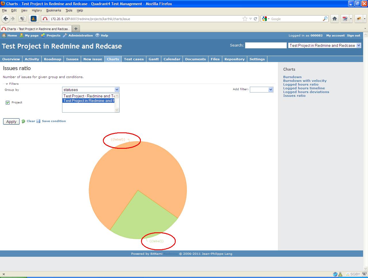Open the Logged hours deviations link
The height and width of the screenshot is (278, 368).
click(x=306, y=92)
